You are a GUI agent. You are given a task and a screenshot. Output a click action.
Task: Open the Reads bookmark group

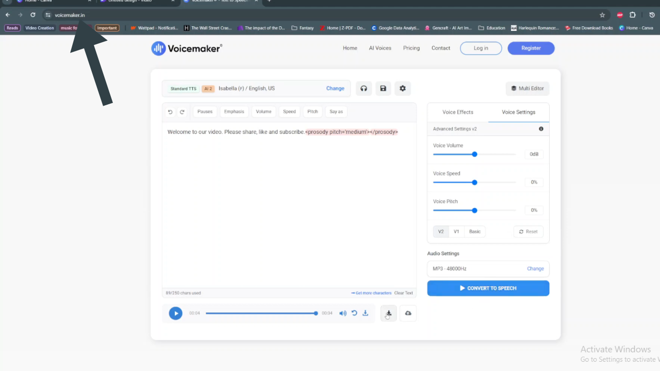(12, 28)
